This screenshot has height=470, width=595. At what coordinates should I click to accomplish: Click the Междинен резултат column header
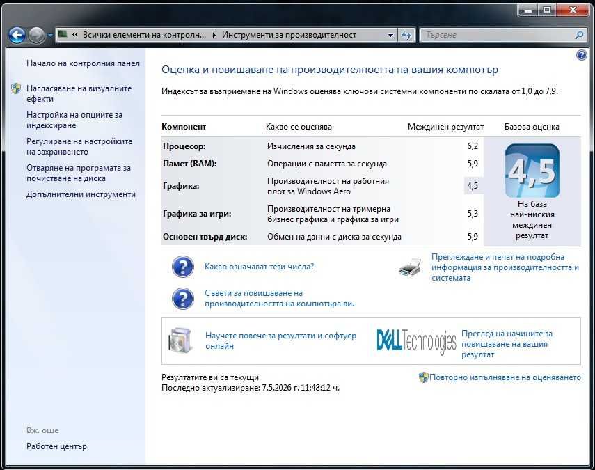[x=445, y=127]
